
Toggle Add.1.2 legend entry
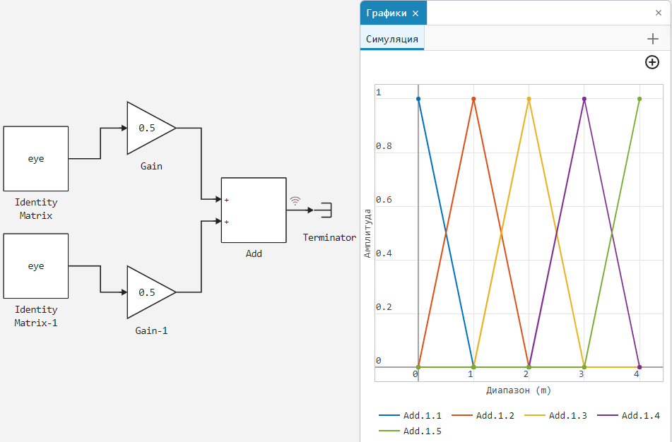pyautogui.click(x=483, y=415)
